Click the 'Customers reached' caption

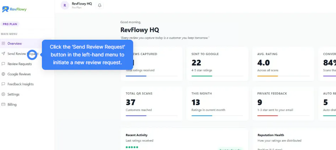139,110
